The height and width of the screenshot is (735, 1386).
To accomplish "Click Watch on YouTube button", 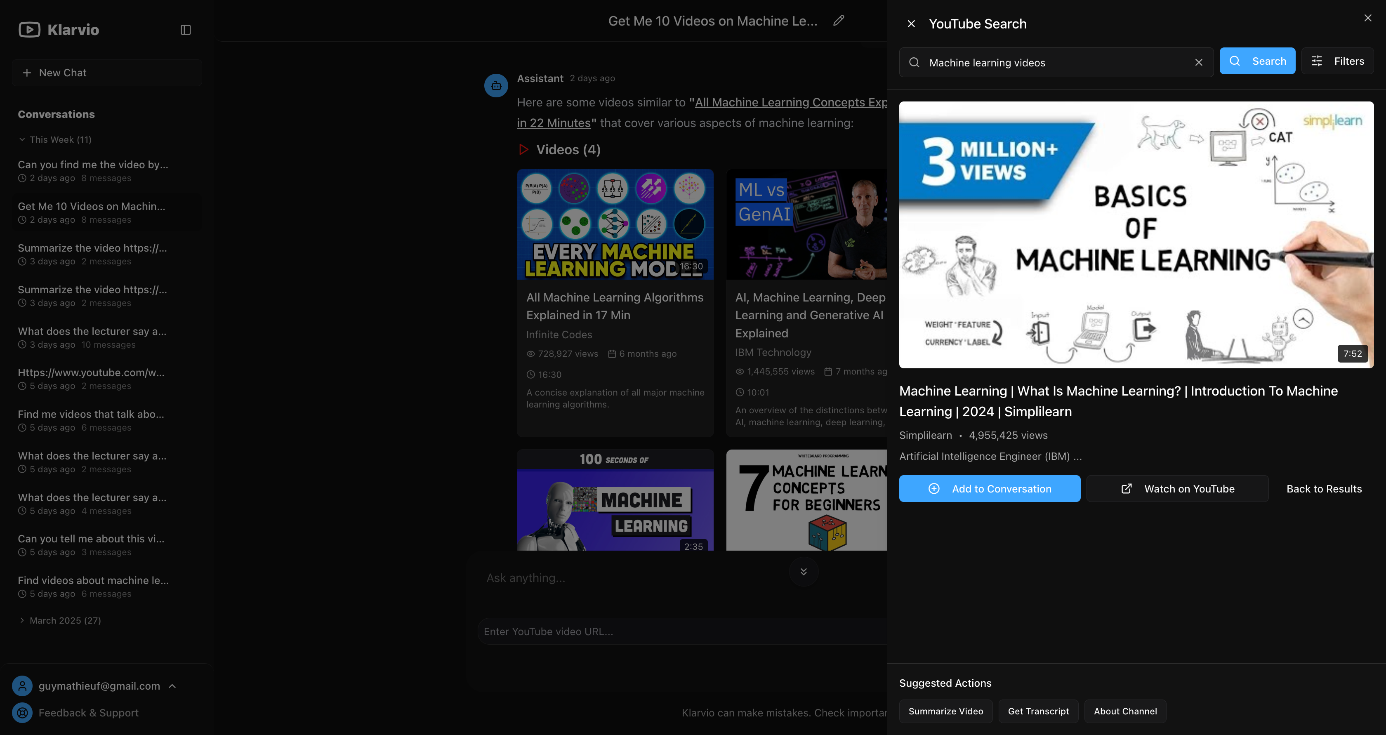I will [x=1177, y=489].
